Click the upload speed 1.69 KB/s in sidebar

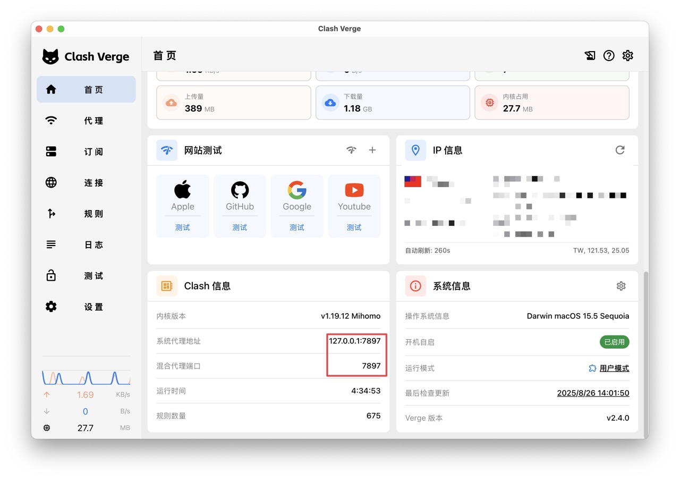pos(85,395)
